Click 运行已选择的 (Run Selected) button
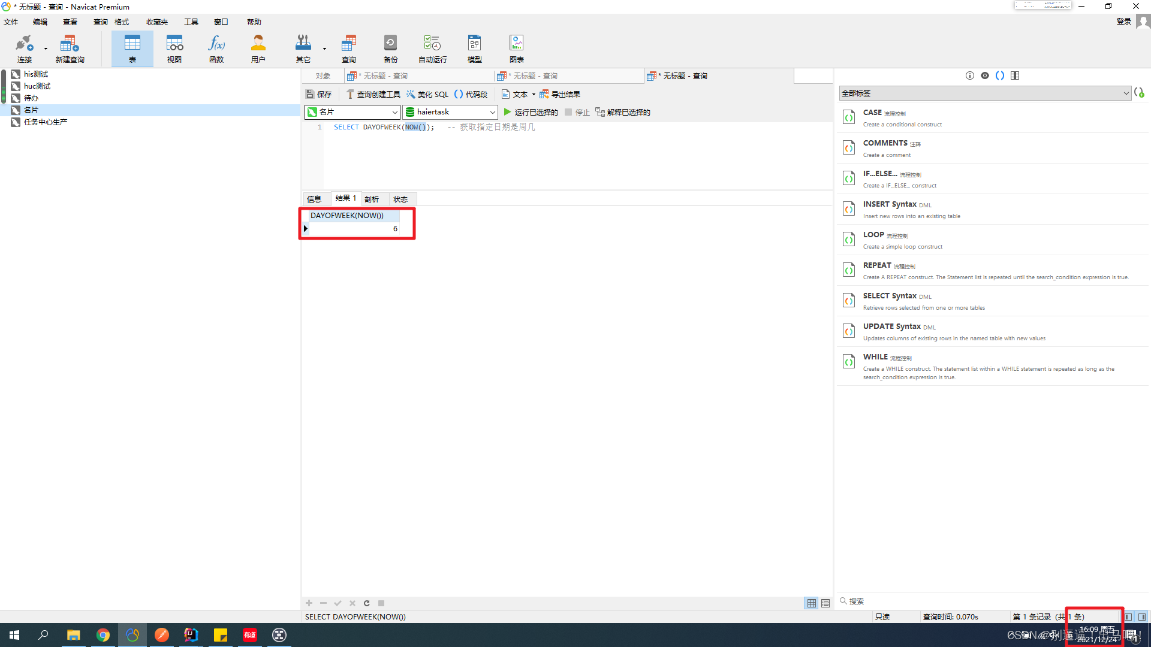The height and width of the screenshot is (647, 1151). [x=531, y=112]
